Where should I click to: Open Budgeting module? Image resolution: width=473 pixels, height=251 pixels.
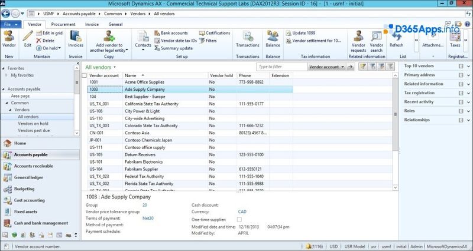[x=40, y=189]
